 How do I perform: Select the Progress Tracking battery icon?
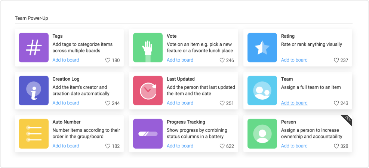click(x=148, y=133)
